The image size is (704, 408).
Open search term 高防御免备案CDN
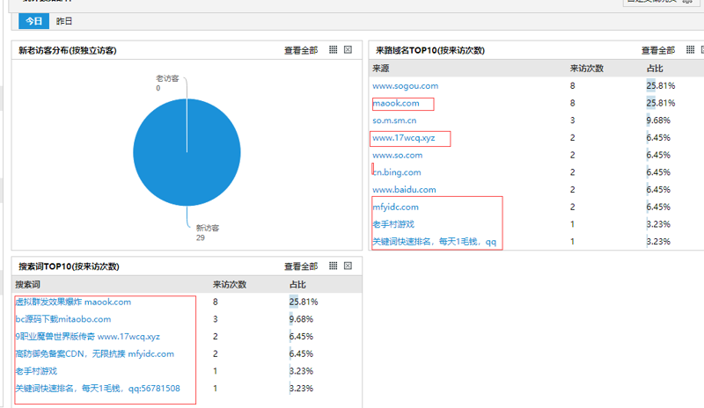95,353
